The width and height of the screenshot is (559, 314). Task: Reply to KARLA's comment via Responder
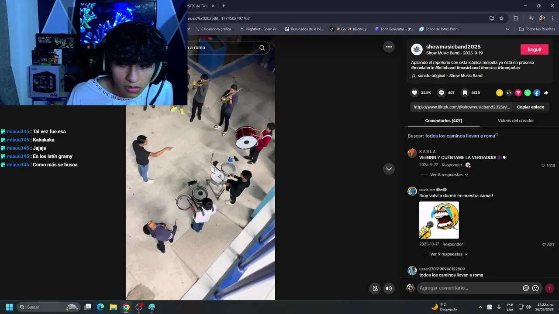click(x=452, y=165)
